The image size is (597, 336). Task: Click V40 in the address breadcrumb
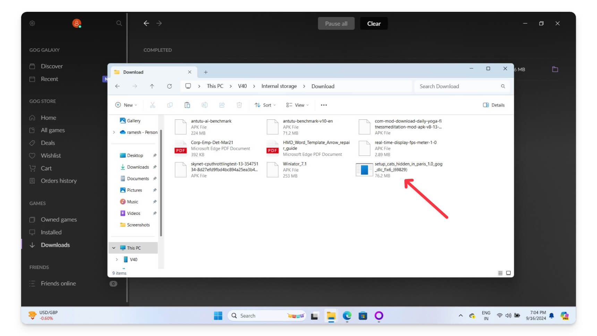point(242,86)
